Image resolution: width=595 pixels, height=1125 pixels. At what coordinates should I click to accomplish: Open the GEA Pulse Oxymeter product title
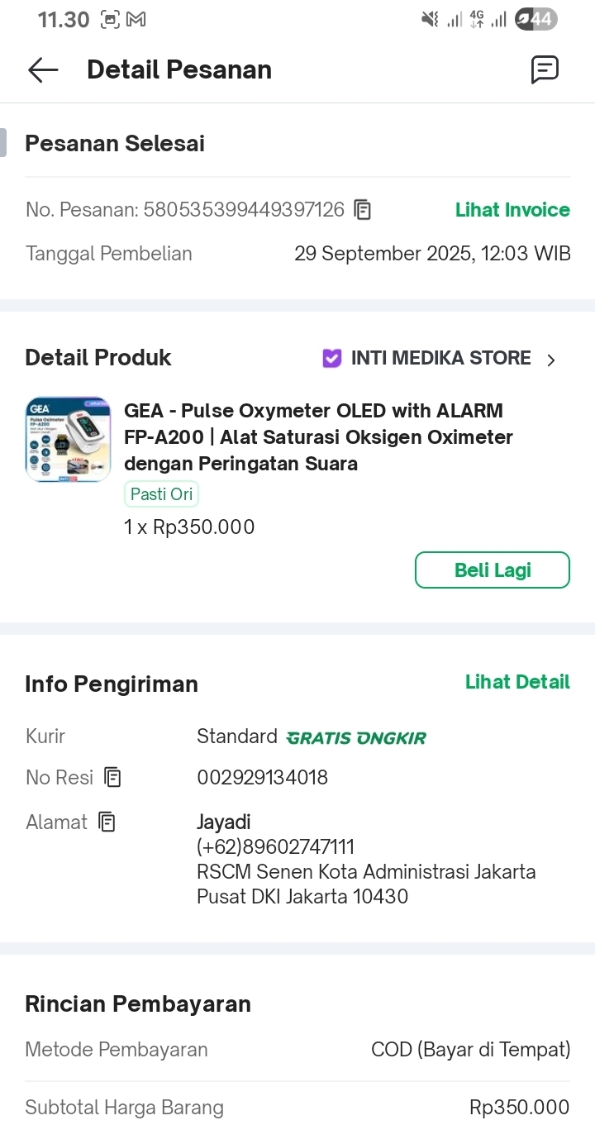pos(318,436)
